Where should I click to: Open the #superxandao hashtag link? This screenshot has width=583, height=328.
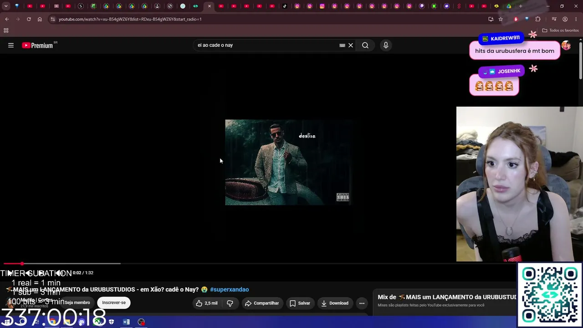(x=230, y=289)
